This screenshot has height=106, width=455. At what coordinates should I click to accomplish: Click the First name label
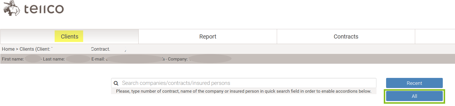click(x=13, y=59)
